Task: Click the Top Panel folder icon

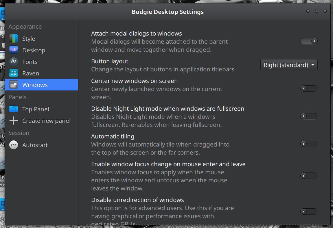Action: pyautogui.click(x=14, y=109)
